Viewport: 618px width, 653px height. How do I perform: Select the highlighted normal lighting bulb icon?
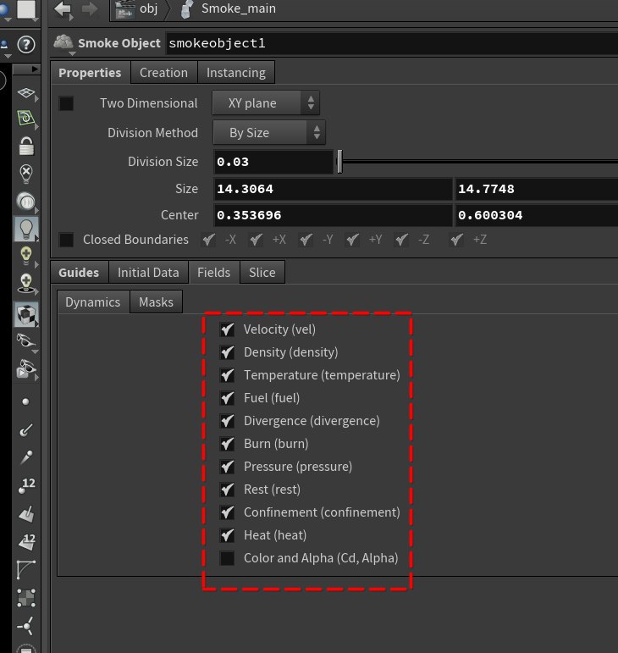(x=26, y=229)
